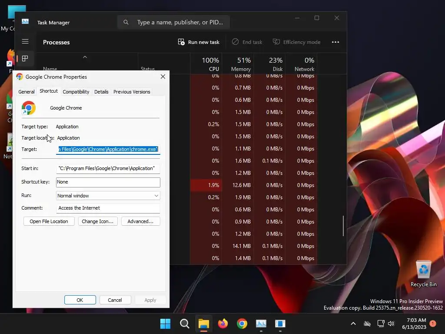
Task: Open the Details tab
Action: tap(101, 92)
